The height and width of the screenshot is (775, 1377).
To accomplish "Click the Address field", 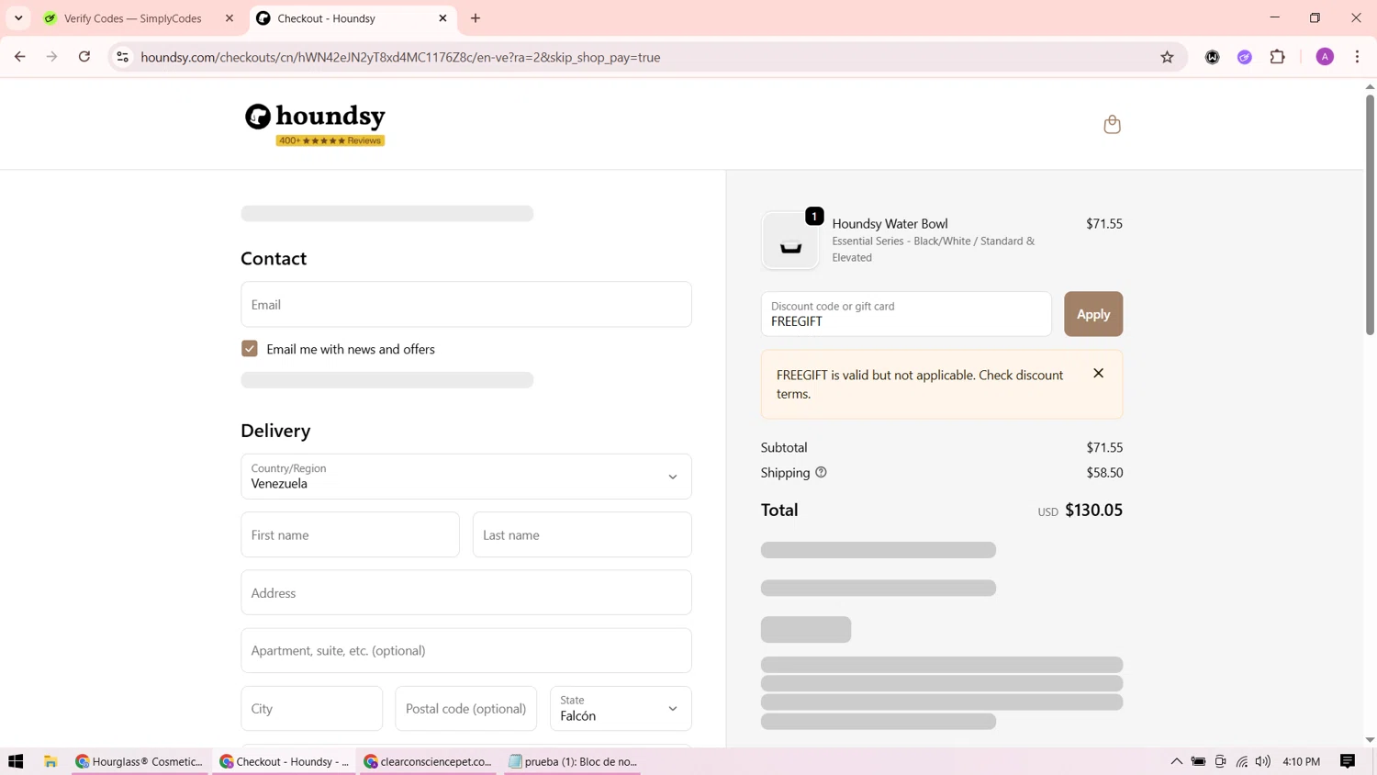I will (466, 593).
